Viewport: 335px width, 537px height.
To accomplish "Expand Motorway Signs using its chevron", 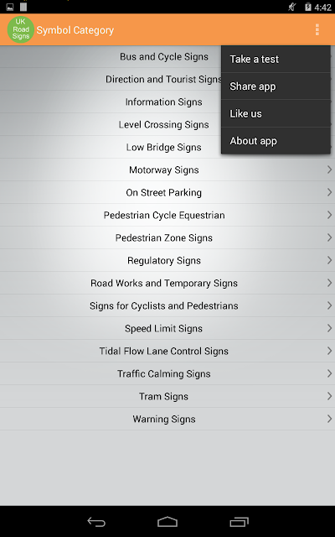I will pos(329,169).
